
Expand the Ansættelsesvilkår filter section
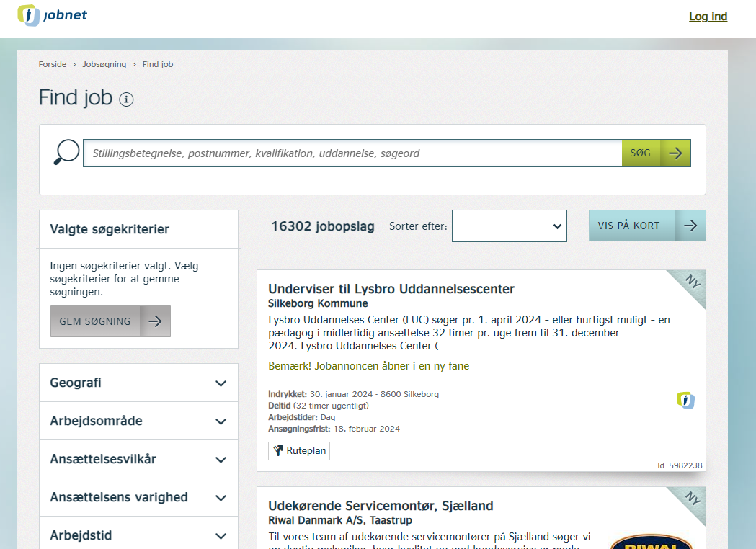[x=221, y=459]
